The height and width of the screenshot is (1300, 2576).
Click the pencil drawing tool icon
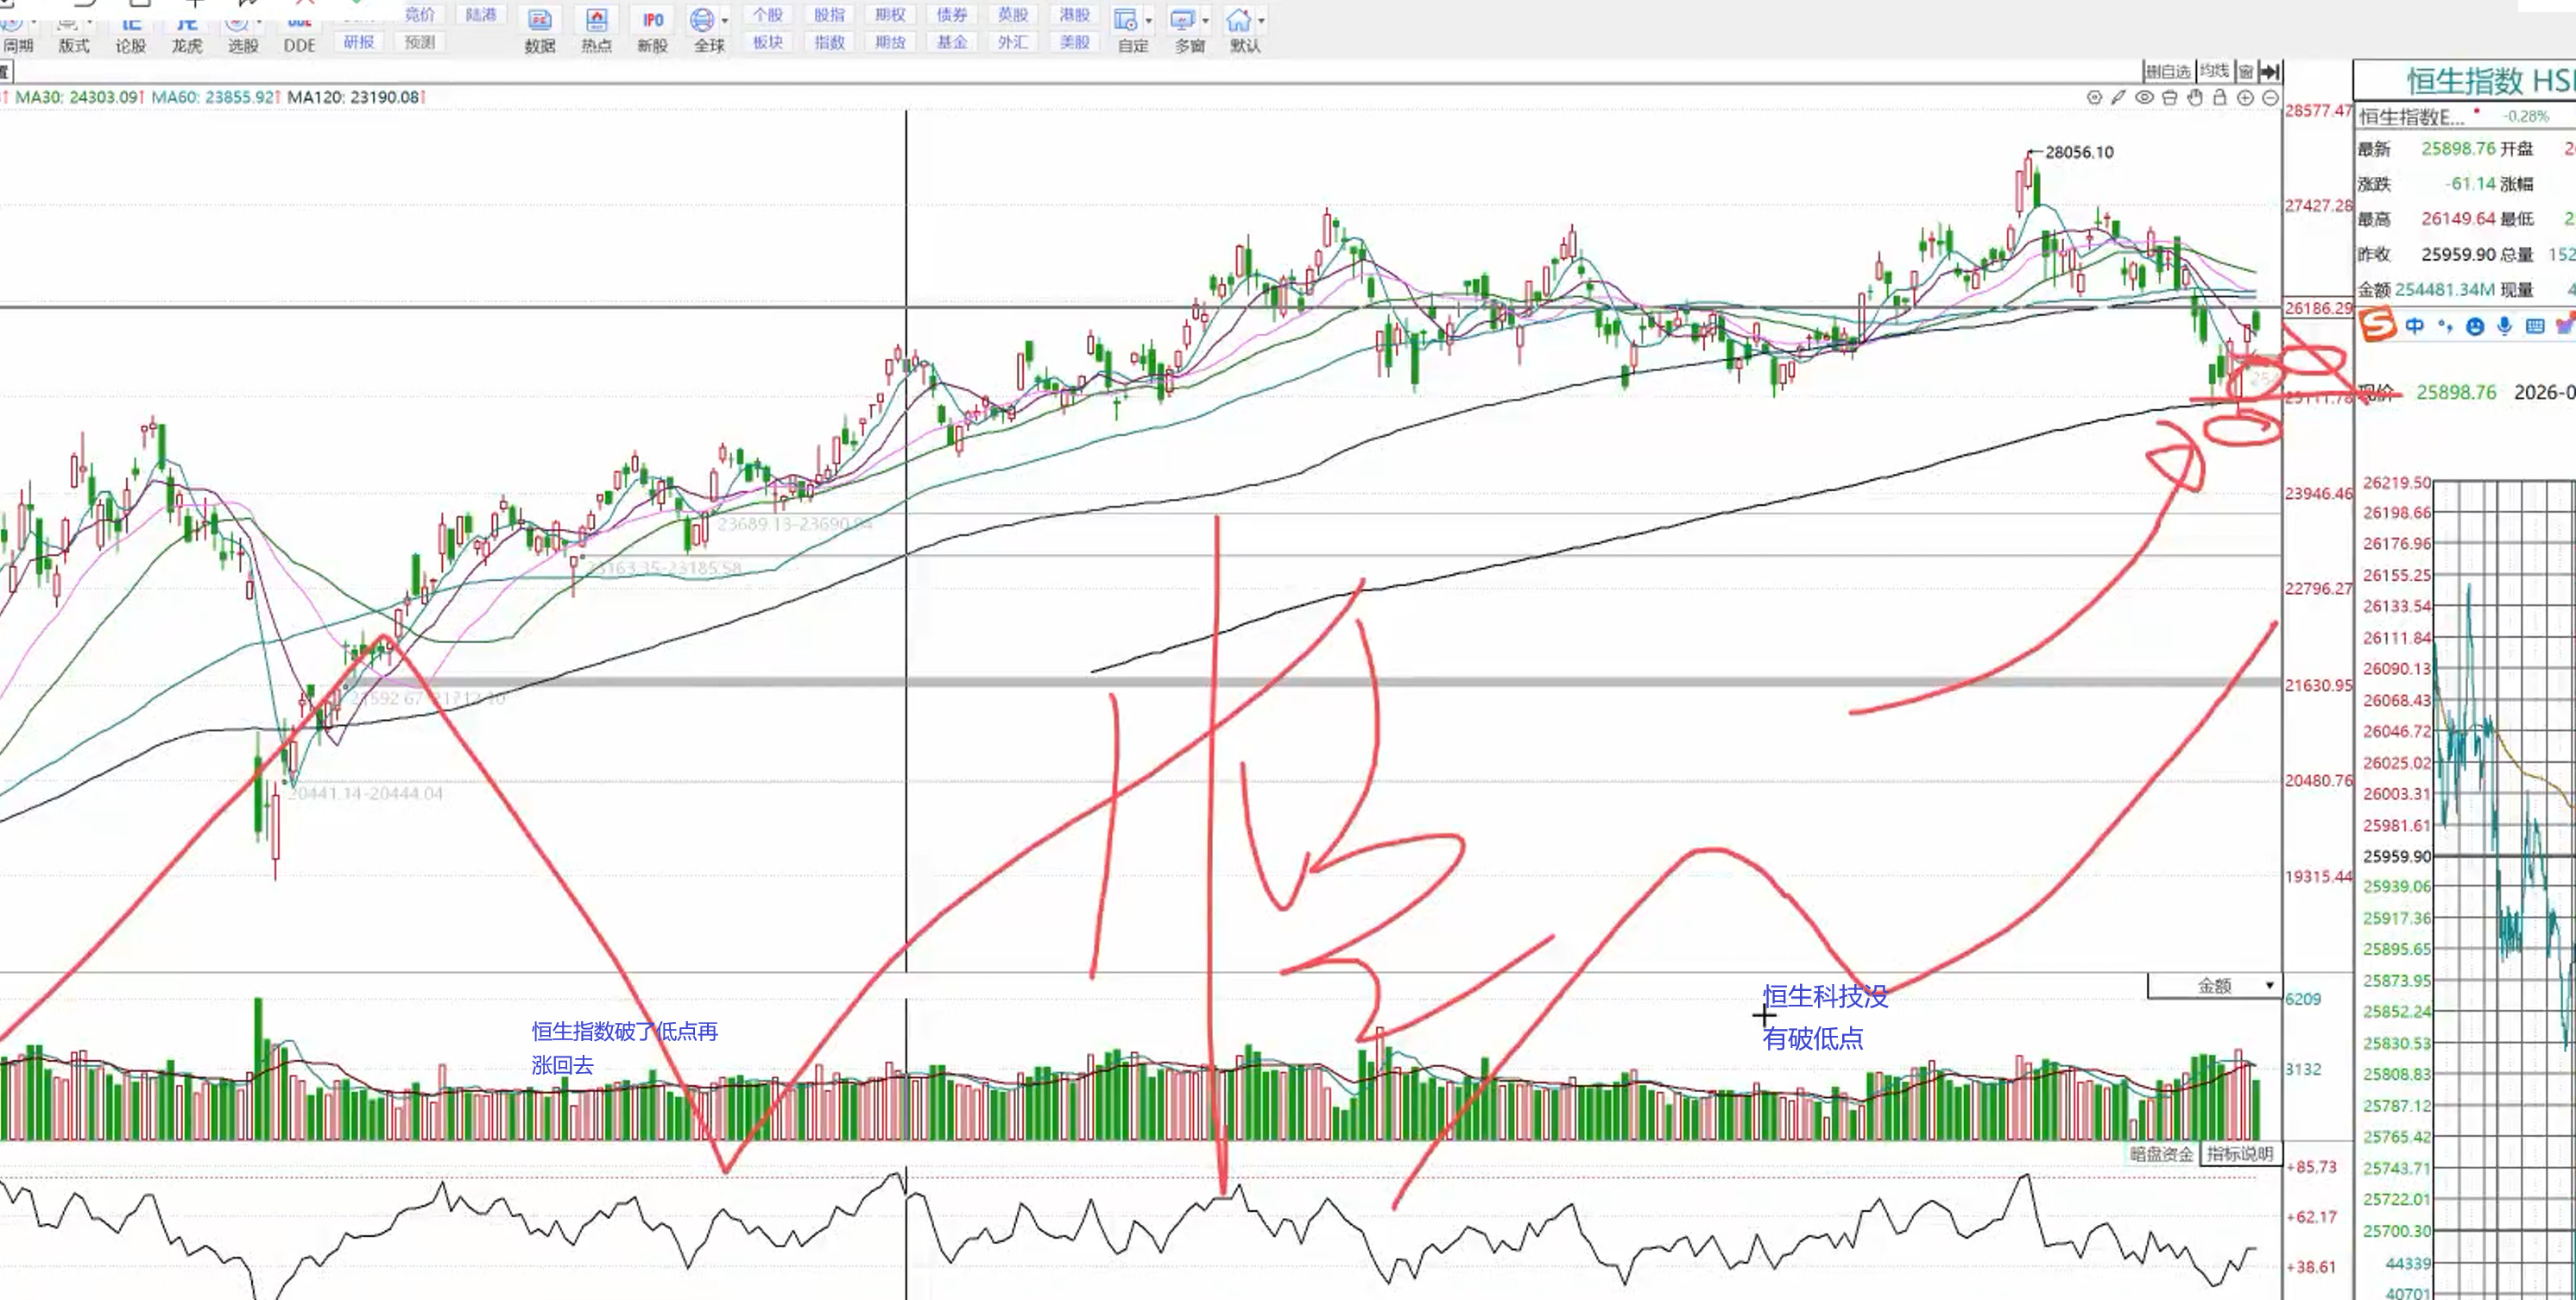pos(2118,97)
